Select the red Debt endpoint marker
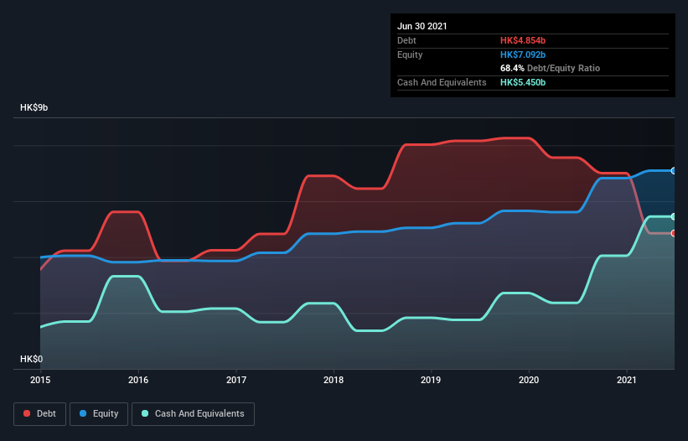Viewport: 688px width, 441px height. coord(674,233)
